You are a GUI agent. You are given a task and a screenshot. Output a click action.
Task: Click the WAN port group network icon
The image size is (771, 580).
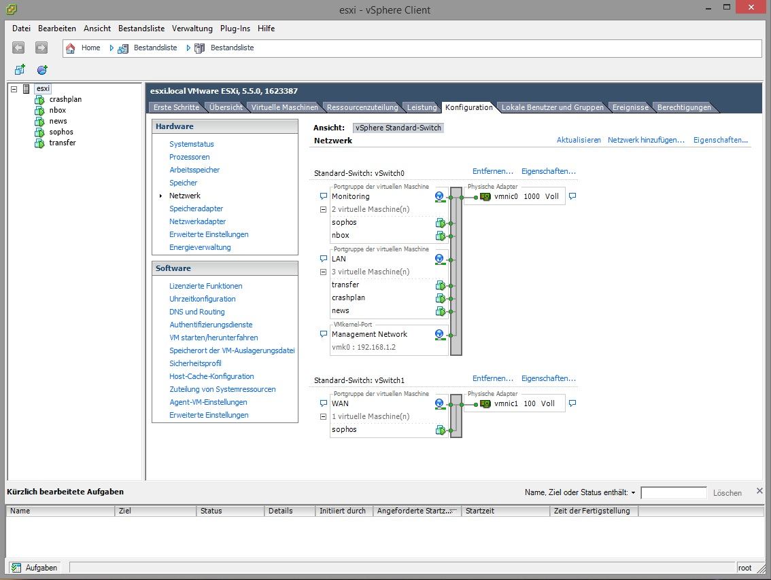pos(440,403)
